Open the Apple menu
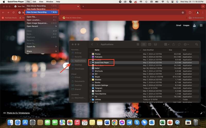 4,2
